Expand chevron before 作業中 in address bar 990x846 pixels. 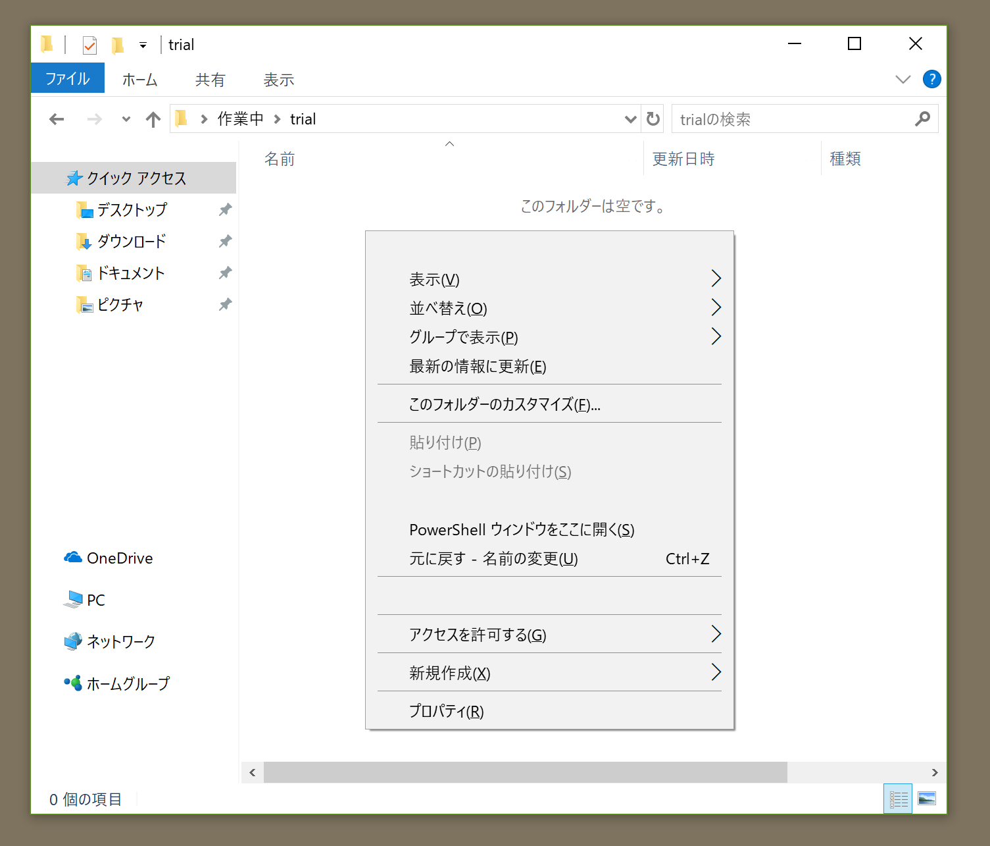204,119
